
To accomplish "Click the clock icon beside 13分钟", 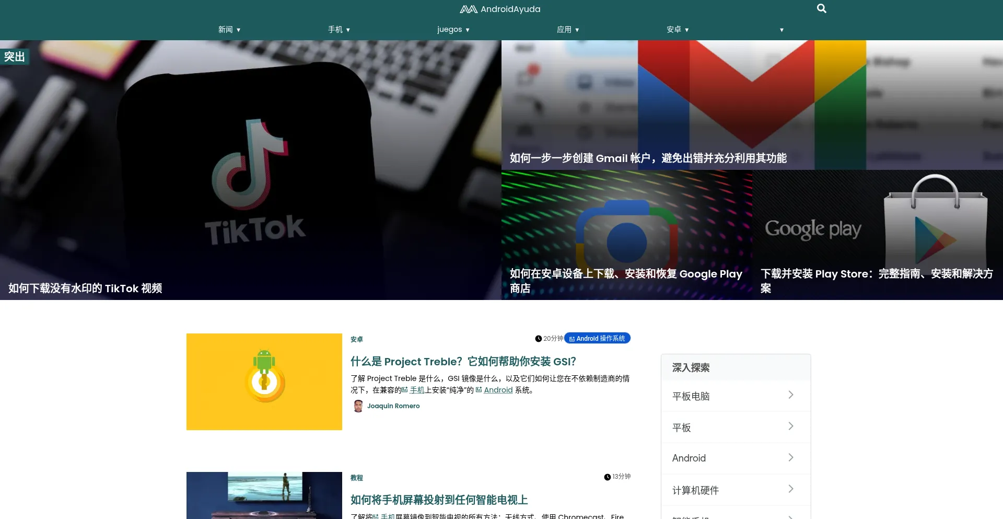I will (607, 477).
